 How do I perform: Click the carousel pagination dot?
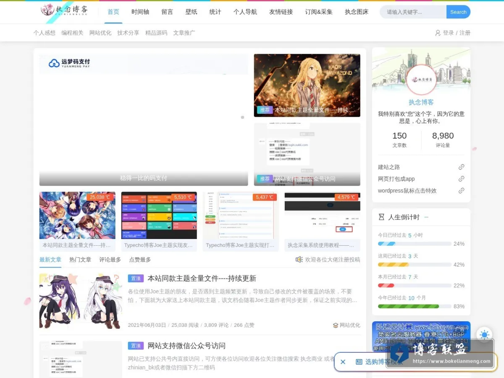[242, 117]
